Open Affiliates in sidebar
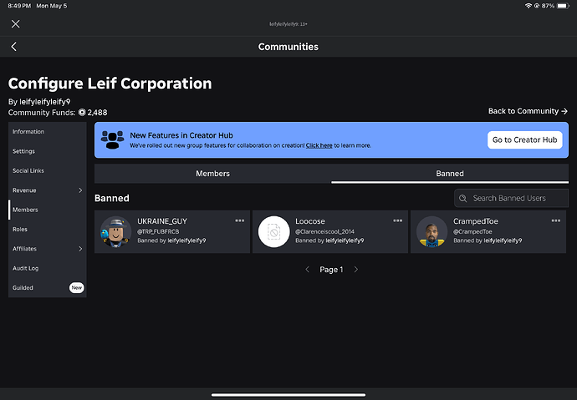This screenshot has width=577, height=400. (48, 249)
